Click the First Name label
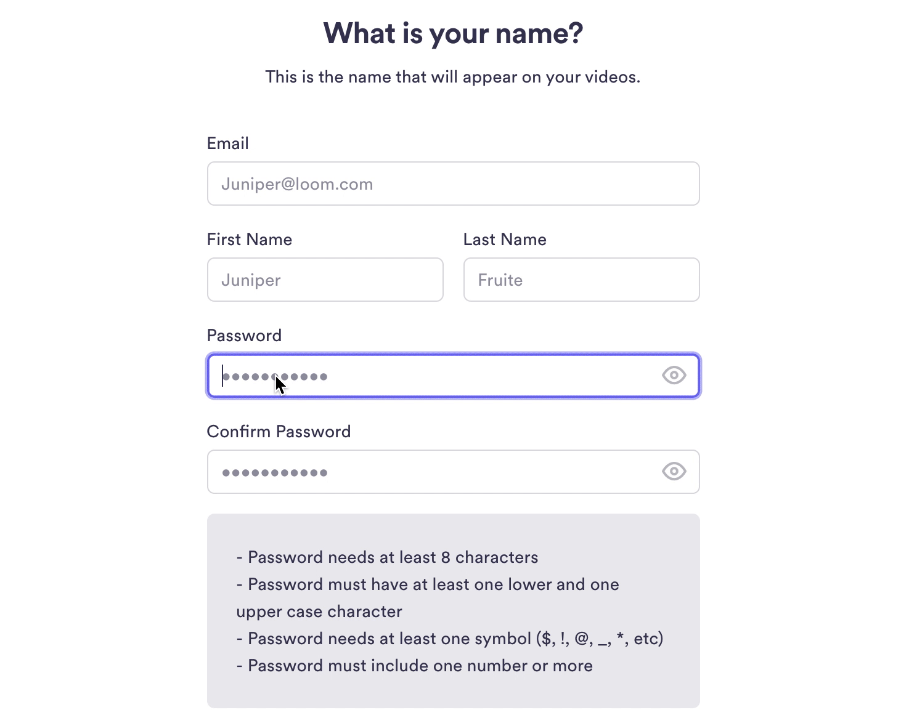This screenshot has height=723, width=901. tap(249, 240)
